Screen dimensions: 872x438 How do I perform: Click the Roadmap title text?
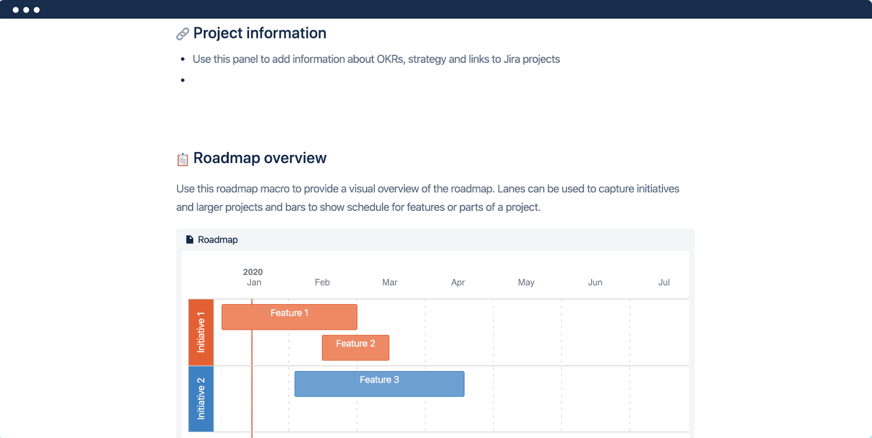coord(218,239)
